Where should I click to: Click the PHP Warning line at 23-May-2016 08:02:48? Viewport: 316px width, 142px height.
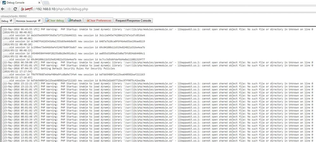[158, 116]
